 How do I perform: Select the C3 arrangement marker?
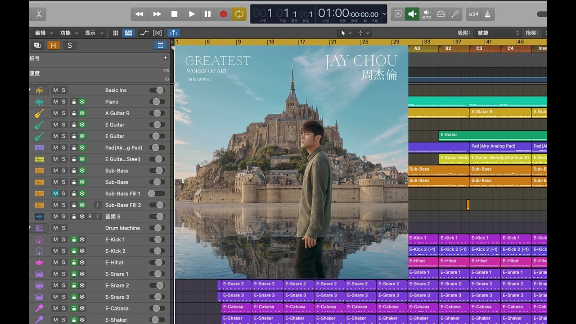(x=485, y=49)
